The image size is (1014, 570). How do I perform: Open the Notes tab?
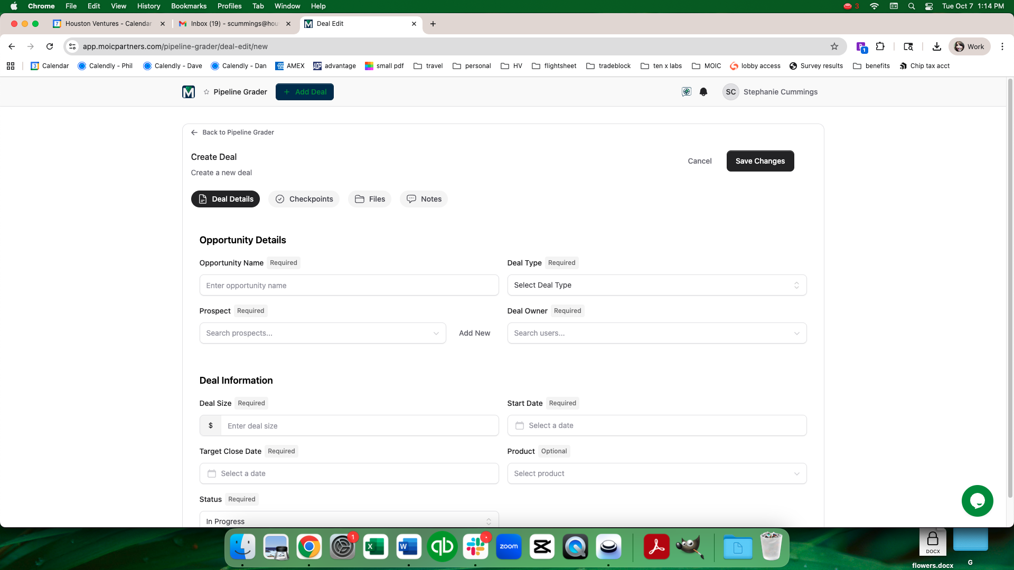(x=424, y=199)
